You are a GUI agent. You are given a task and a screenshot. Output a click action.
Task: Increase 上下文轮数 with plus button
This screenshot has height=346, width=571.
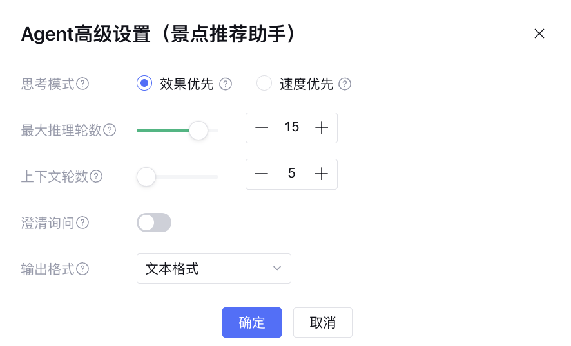tap(322, 174)
